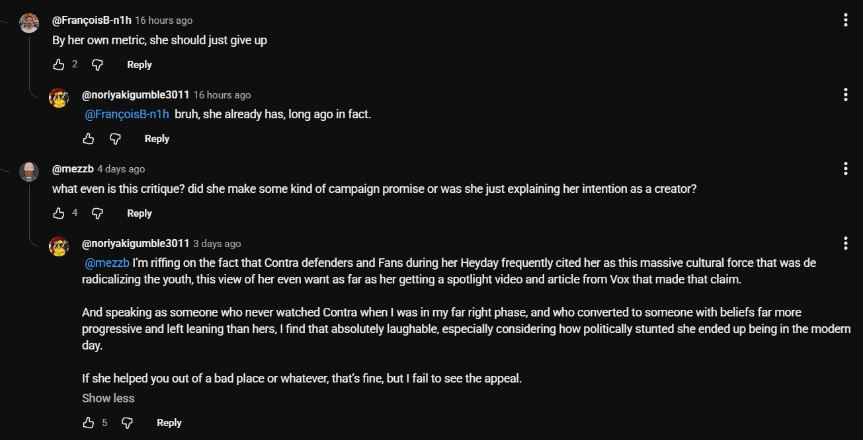Image resolution: width=863 pixels, height=440 pixels.
Task: Open options menu for mezzb's comment
Action: pyautogui.click(x=845, y=168)
